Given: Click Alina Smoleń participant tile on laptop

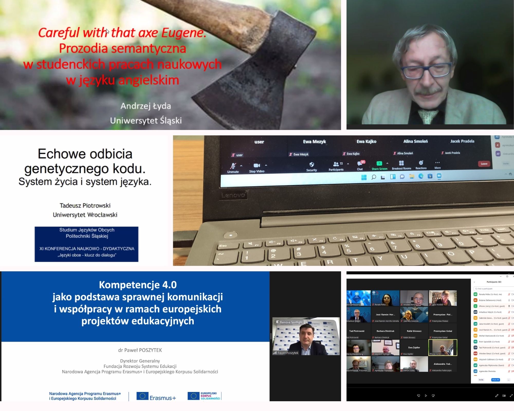Looking at the screenshot, I should tap(416, 146).
